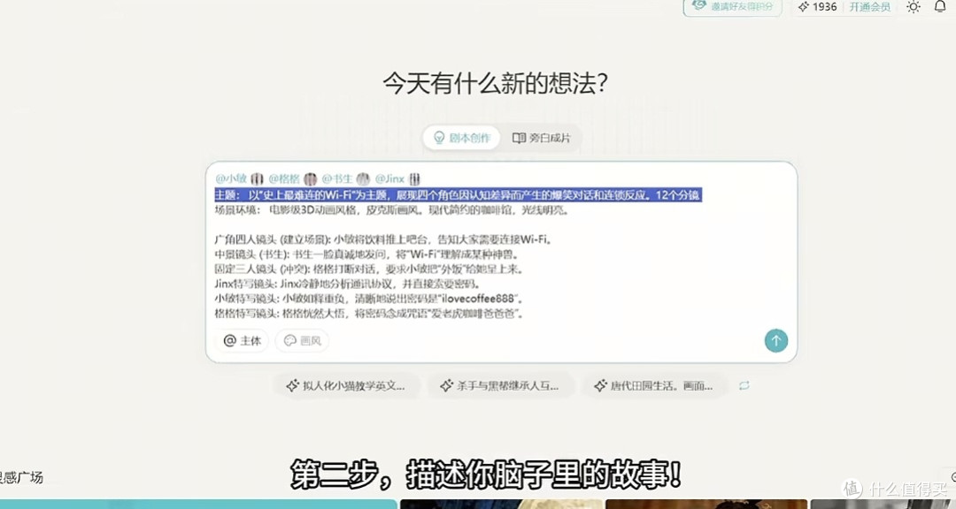The image size is (956, 509).
Task: Click the blue send arrow button
Action: 775,340
